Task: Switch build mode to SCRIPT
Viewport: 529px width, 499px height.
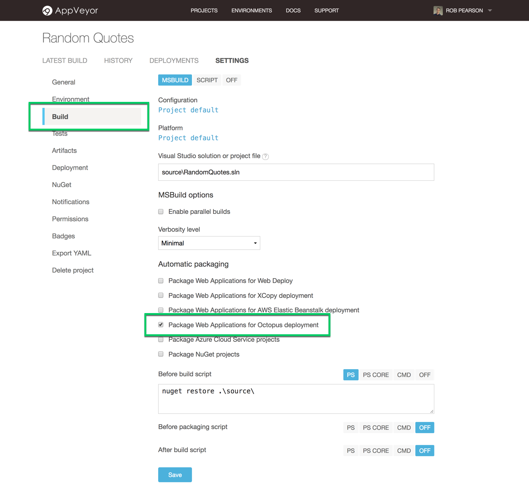Action: tap(207, 80)
